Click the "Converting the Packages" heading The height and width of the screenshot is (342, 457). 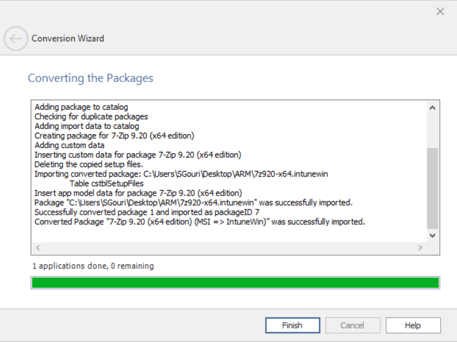(90, 78)
